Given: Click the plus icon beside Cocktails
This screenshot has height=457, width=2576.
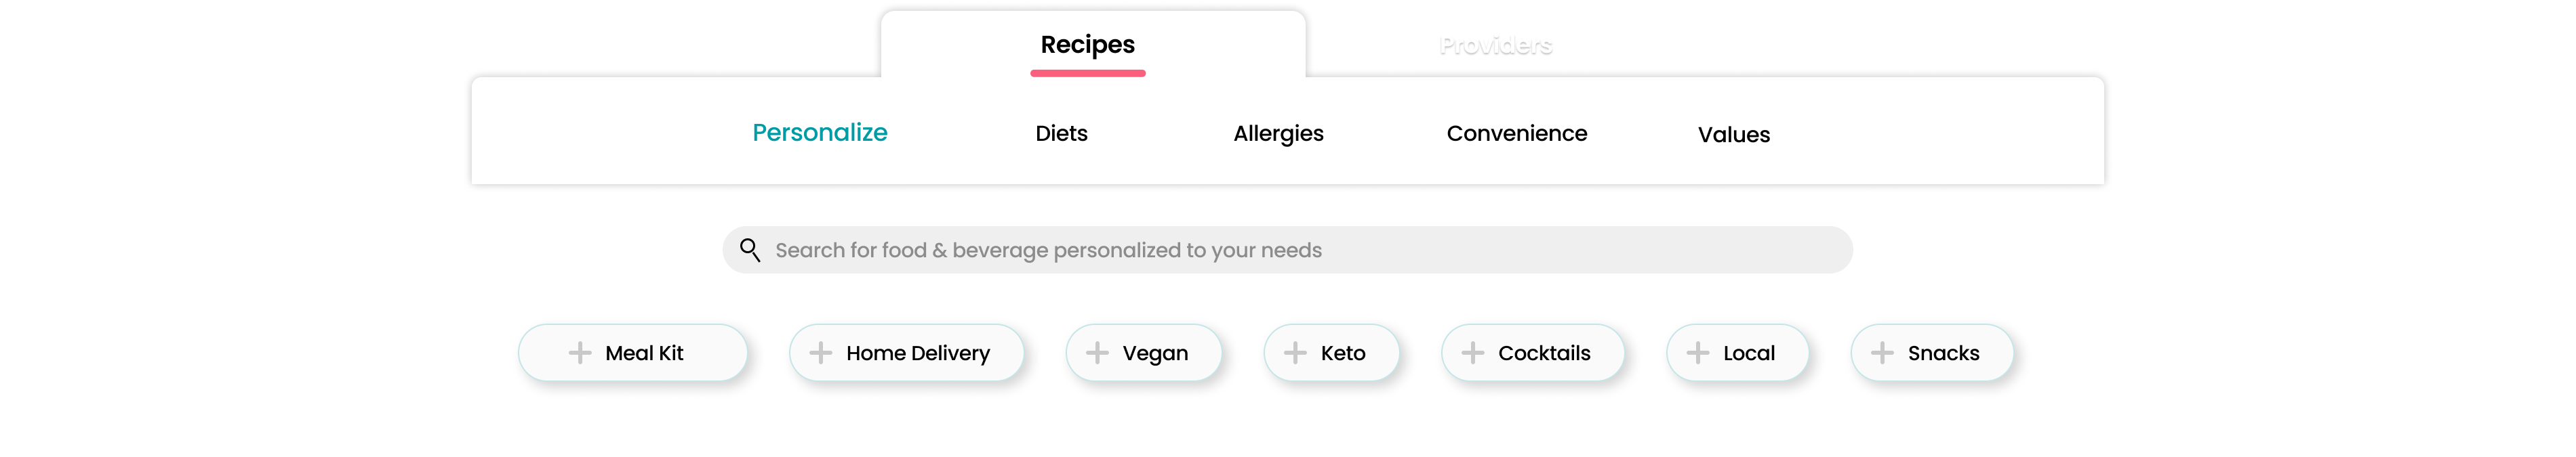Looking at the screenshot, I should (x=1472, y=352).
